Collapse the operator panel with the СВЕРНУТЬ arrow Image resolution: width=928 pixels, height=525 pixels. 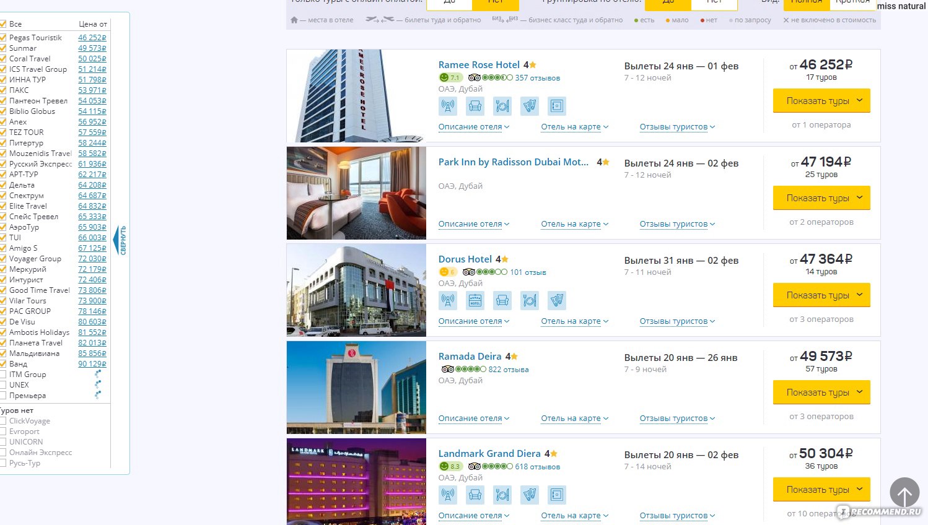(x=120, y=240)
